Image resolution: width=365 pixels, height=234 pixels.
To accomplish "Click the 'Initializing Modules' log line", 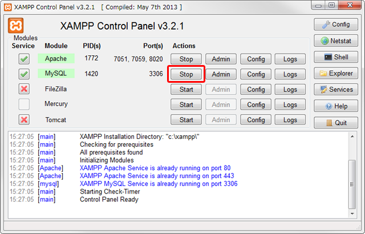I will coord(107,160).
